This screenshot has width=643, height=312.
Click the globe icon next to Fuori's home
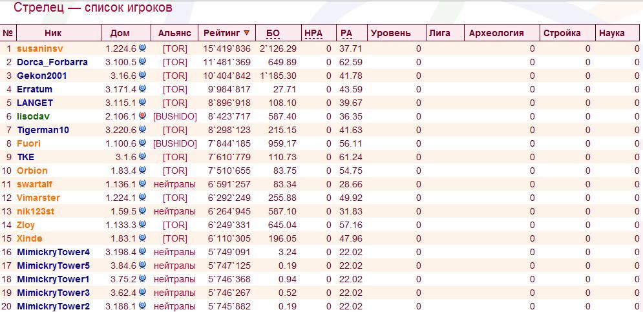pyautogui.click(x=142, y=143)
